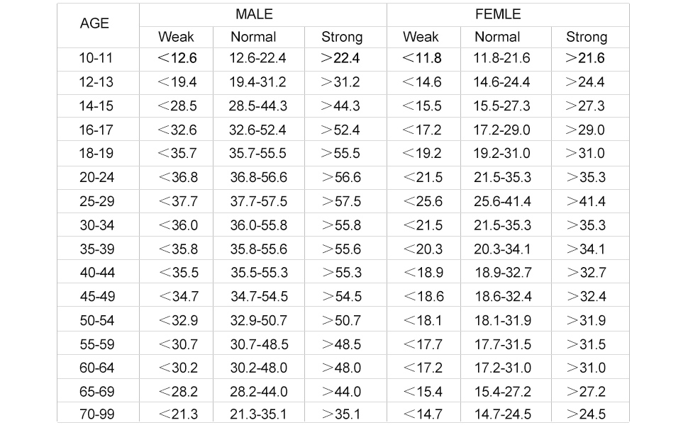Select the male strong value >44.0
688x425 pixels.
(340, 392)
